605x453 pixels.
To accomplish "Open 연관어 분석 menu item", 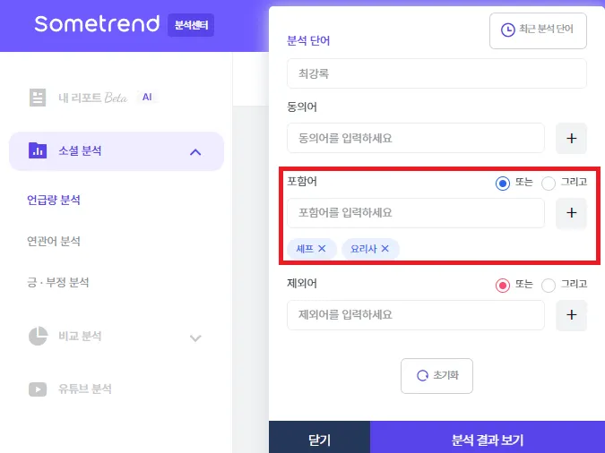I will pos(54,242).
